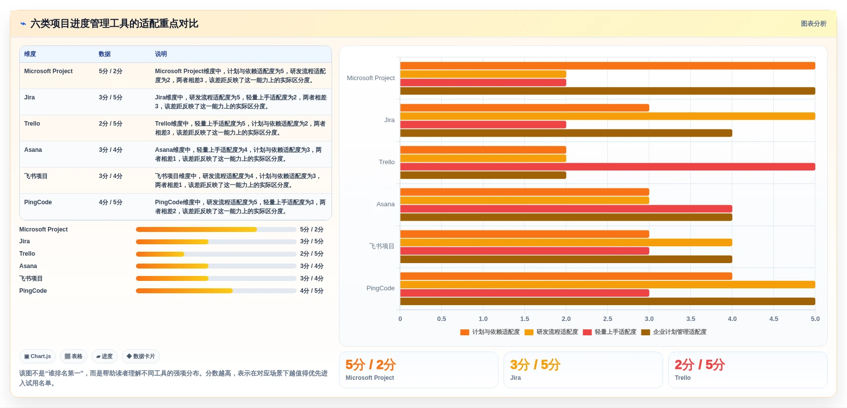Select Trello cell in the table
Screen dimensions: 847x408
(x=32, y=124)
